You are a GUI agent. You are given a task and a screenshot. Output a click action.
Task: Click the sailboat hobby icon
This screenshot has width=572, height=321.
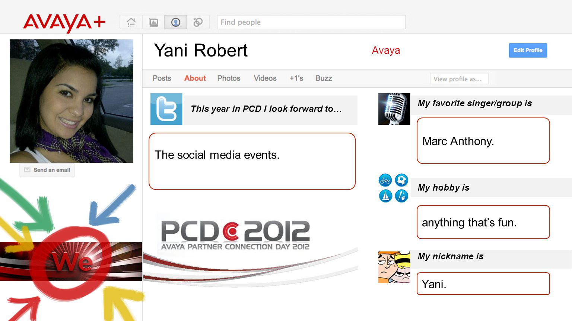[x=385, y=196]
